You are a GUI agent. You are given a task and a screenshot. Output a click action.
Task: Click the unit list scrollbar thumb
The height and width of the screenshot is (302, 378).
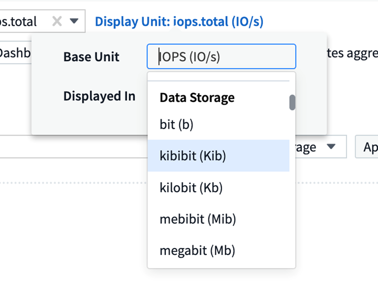[292, 102]
